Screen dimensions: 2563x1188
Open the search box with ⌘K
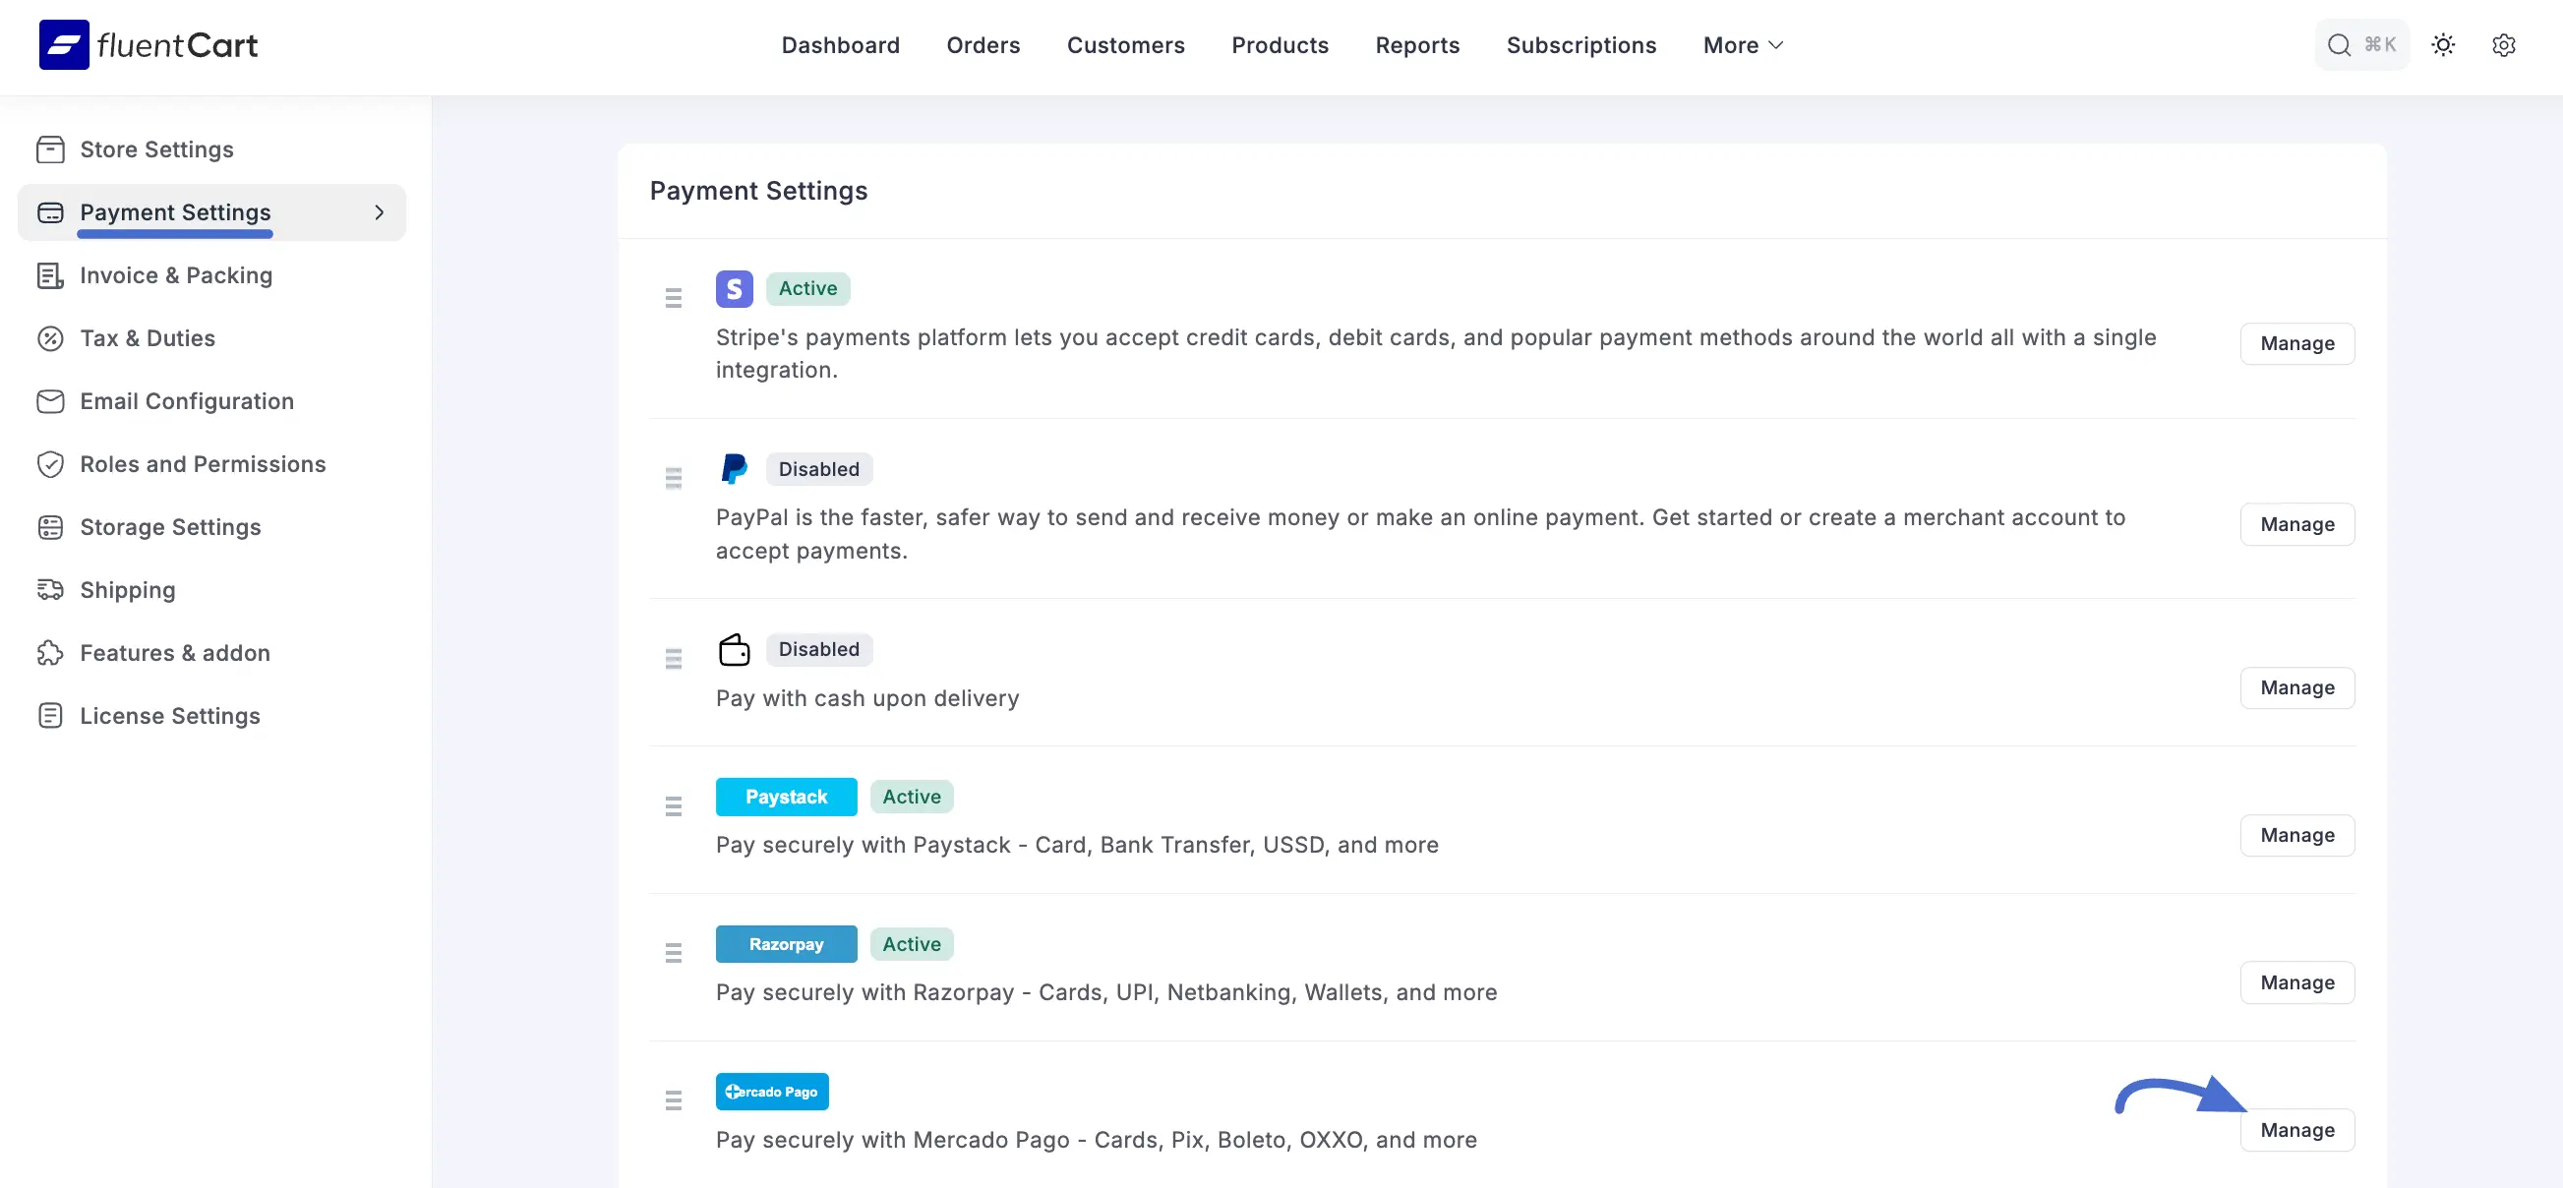2360,45
